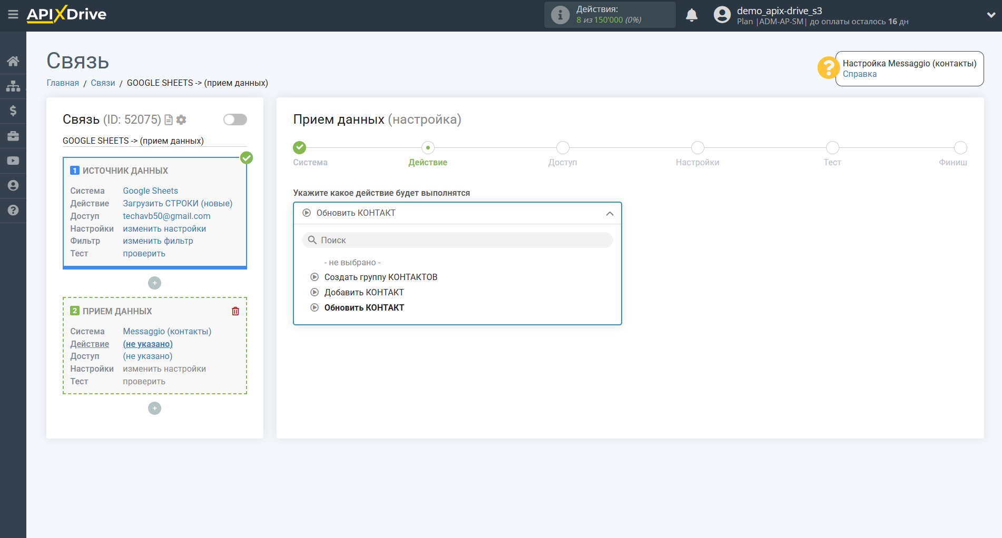Open connection settings gear icon

(182, 120)
